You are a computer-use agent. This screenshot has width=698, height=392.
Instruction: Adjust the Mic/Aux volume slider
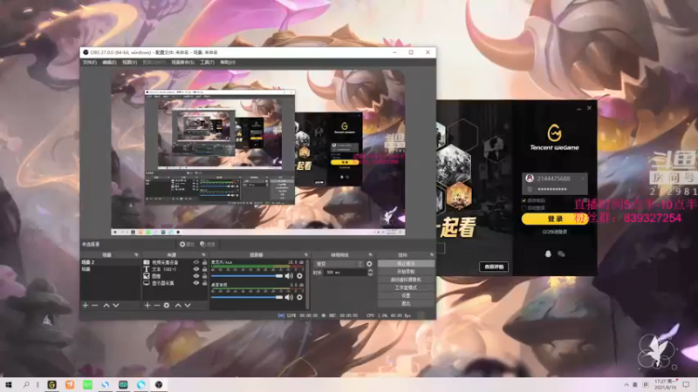(x=247, y=276)
